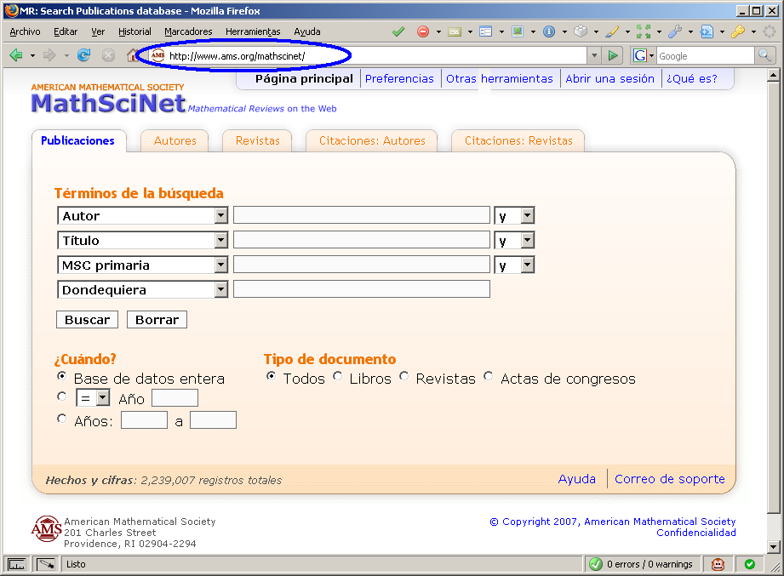The width and height of the screenshot is (784, 576).
Task: Click the green Go arrow beside the address bar
Action: coord(613,55)
